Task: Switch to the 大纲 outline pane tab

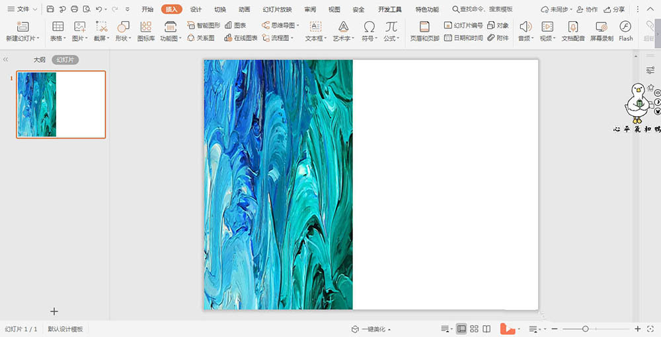Action: tap(40, 60)
